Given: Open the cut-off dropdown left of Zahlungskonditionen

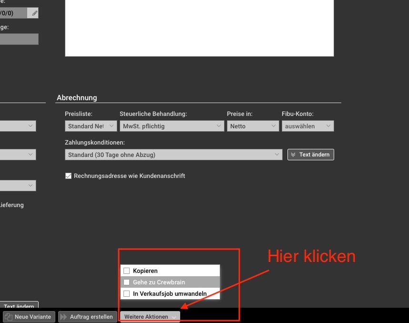Looking at the screenshot, I should (18, 155).
